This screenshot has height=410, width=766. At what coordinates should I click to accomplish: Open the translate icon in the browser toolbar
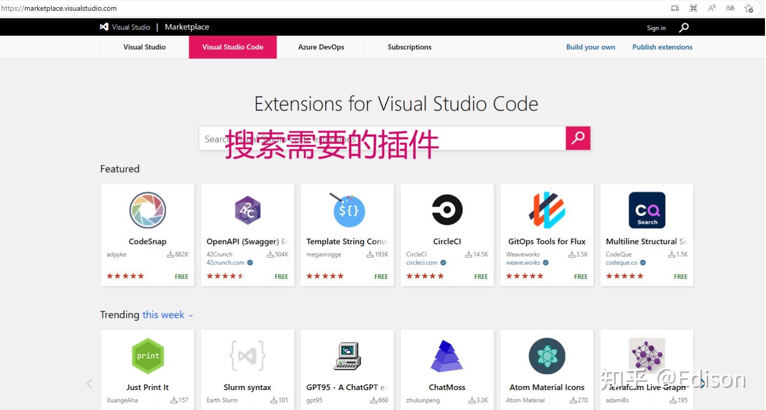(730, 8)
